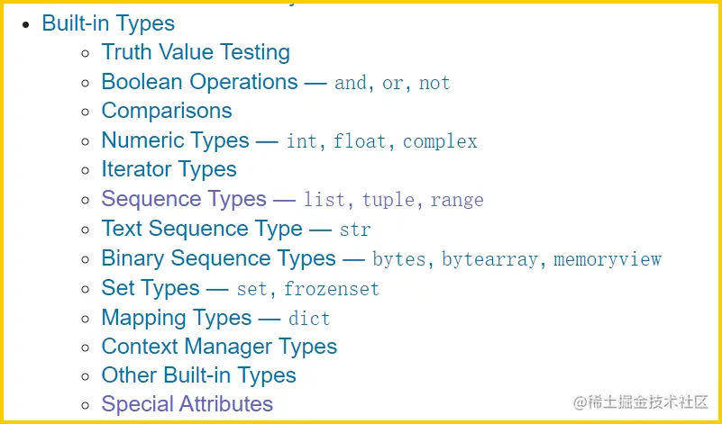Open the Comparisons link
722x424 pixels.
pyautogui.click(x=167, y=111)
